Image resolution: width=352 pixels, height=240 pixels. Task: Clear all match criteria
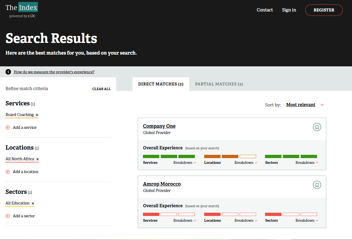coord(101,89)
